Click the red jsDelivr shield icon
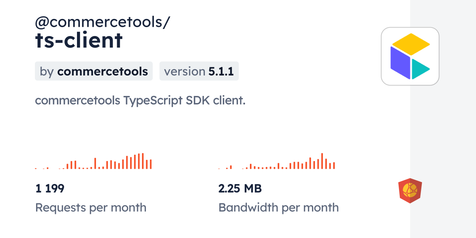Viewport: 476px width, 238px height. pyautogui.click(x=410, y=191)
